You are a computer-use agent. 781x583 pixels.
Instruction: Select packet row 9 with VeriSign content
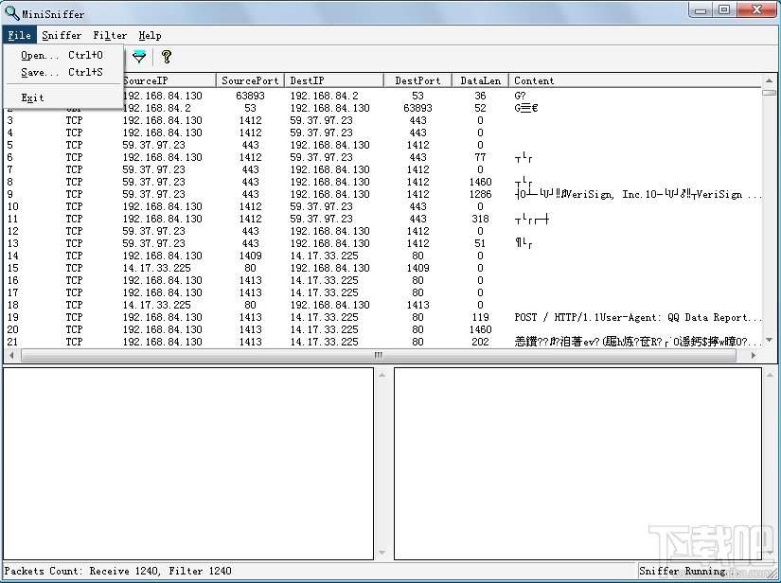pos(383,194)
